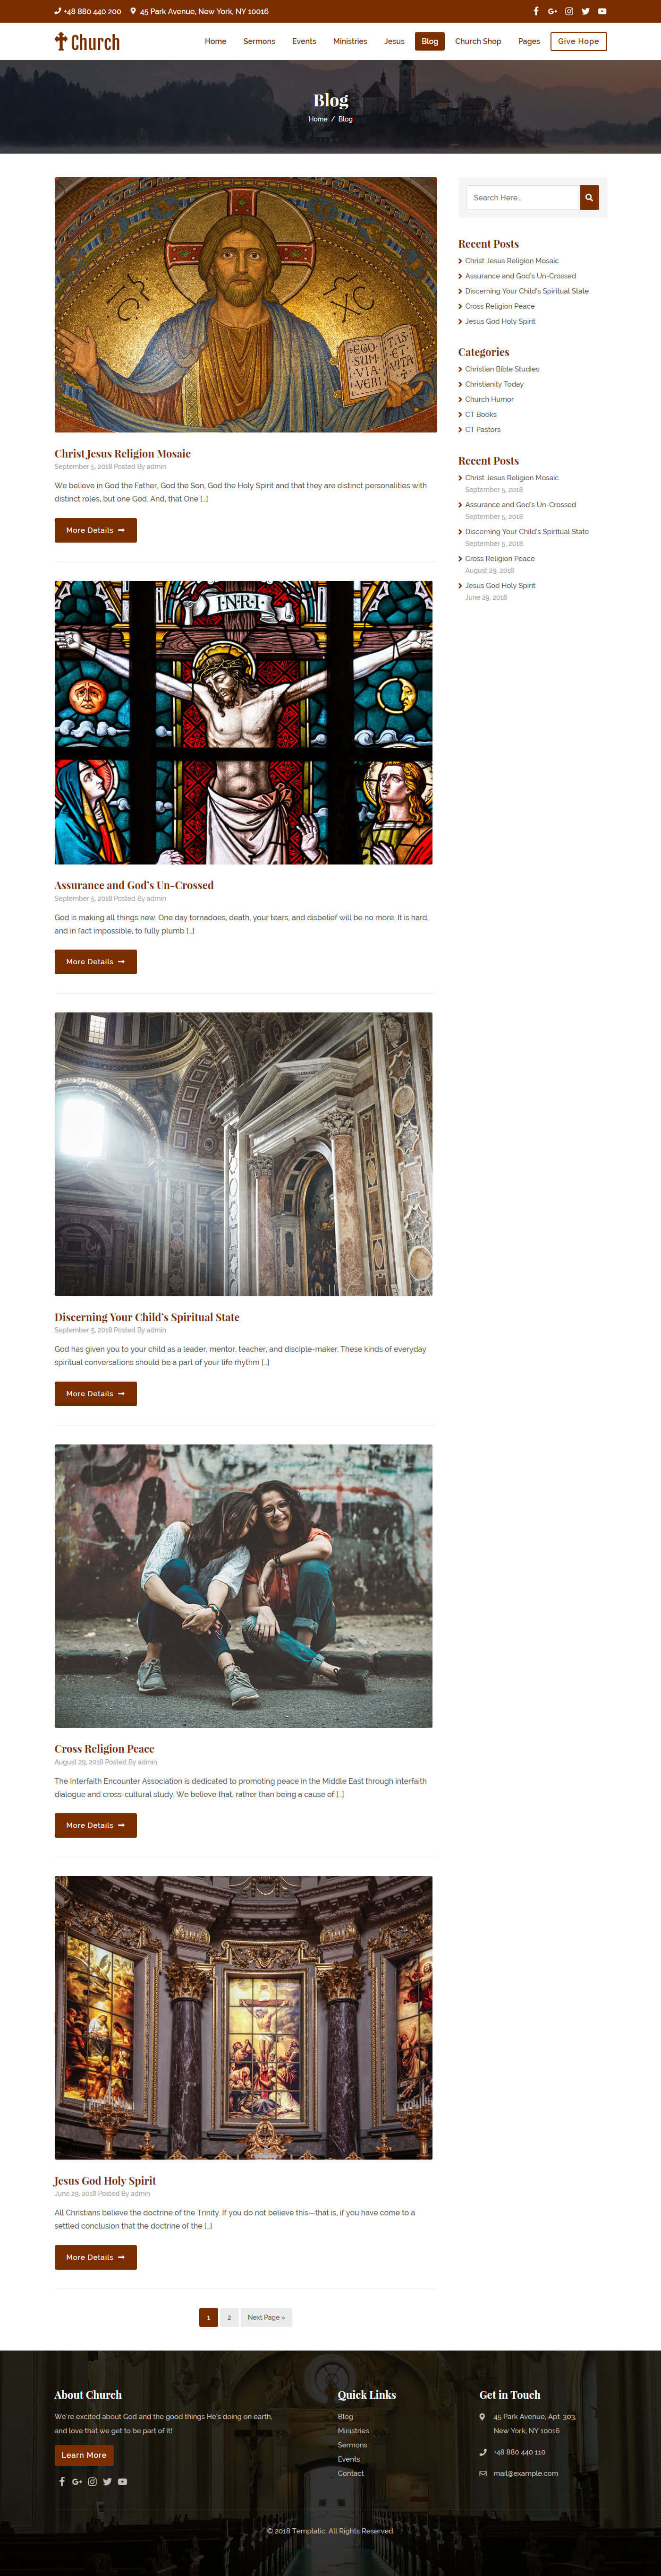The image size is (661, 2576).
Task: Open the Events navigation menu
Action: [304, 42]
